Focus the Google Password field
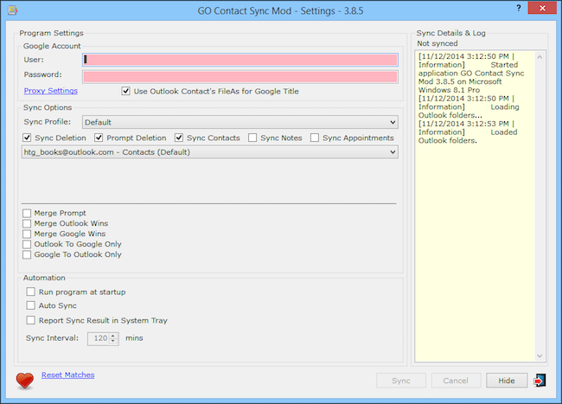 click(239, 77)
